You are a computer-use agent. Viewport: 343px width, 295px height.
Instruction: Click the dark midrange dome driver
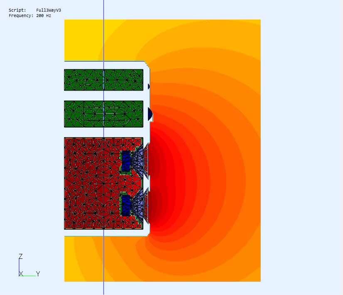pos(150,114)
